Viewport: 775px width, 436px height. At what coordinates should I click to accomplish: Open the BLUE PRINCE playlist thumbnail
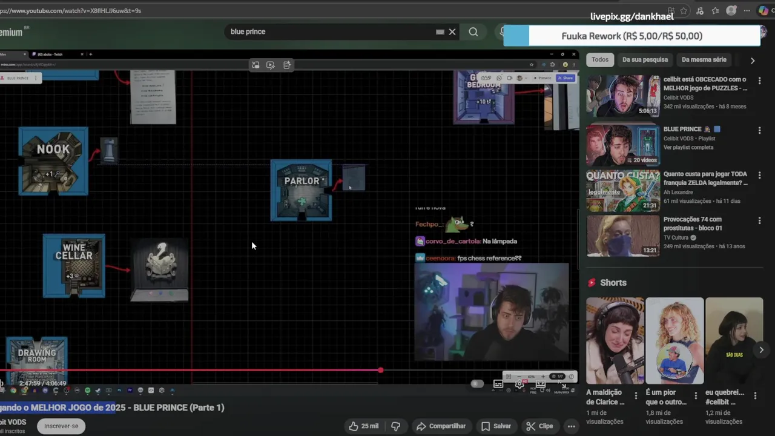click(623, 145)
